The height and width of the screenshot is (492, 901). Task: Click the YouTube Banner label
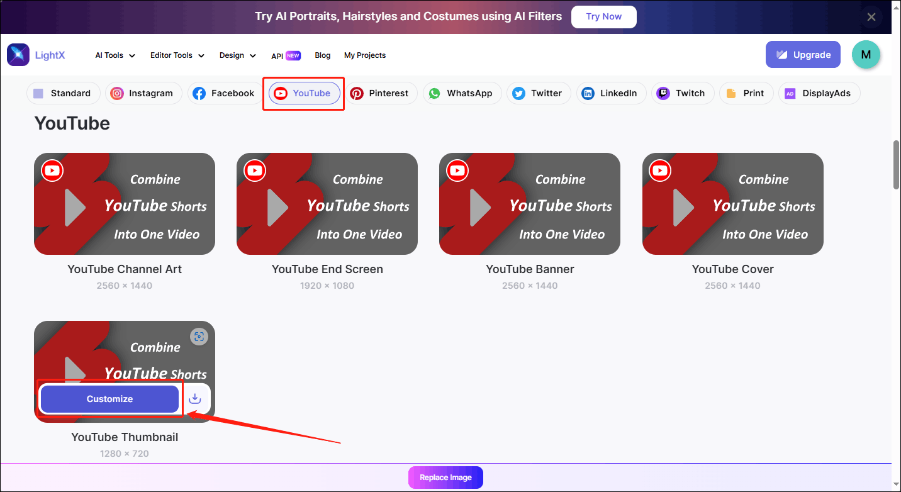[x=530, y=269]
